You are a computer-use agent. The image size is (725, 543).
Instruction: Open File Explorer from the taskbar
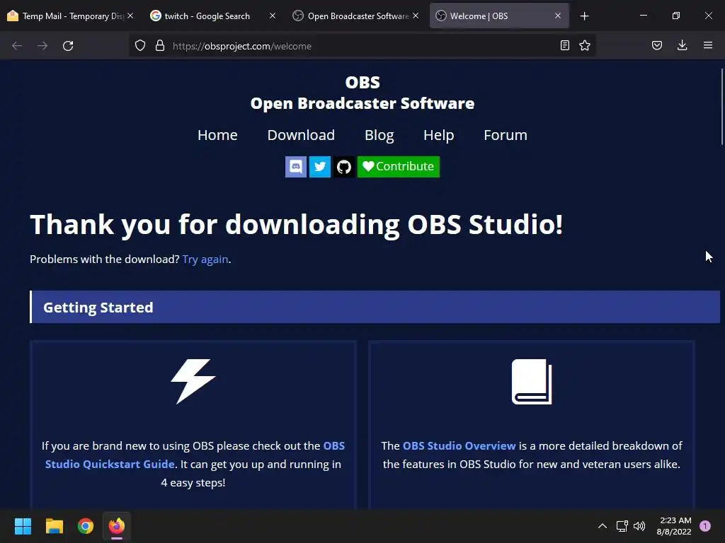coord(54,526)
